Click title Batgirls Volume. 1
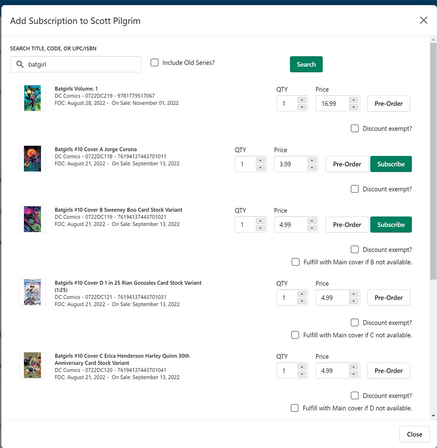The width and height of the screenshot is (437, 448). pyautogui.click(x=76, y=88)
